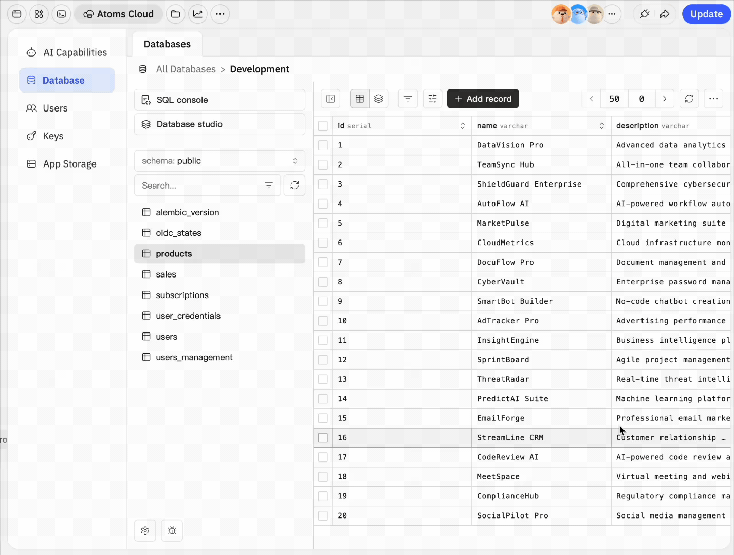Open the analytics chart icon in the top bar

[x=198, y=14]
